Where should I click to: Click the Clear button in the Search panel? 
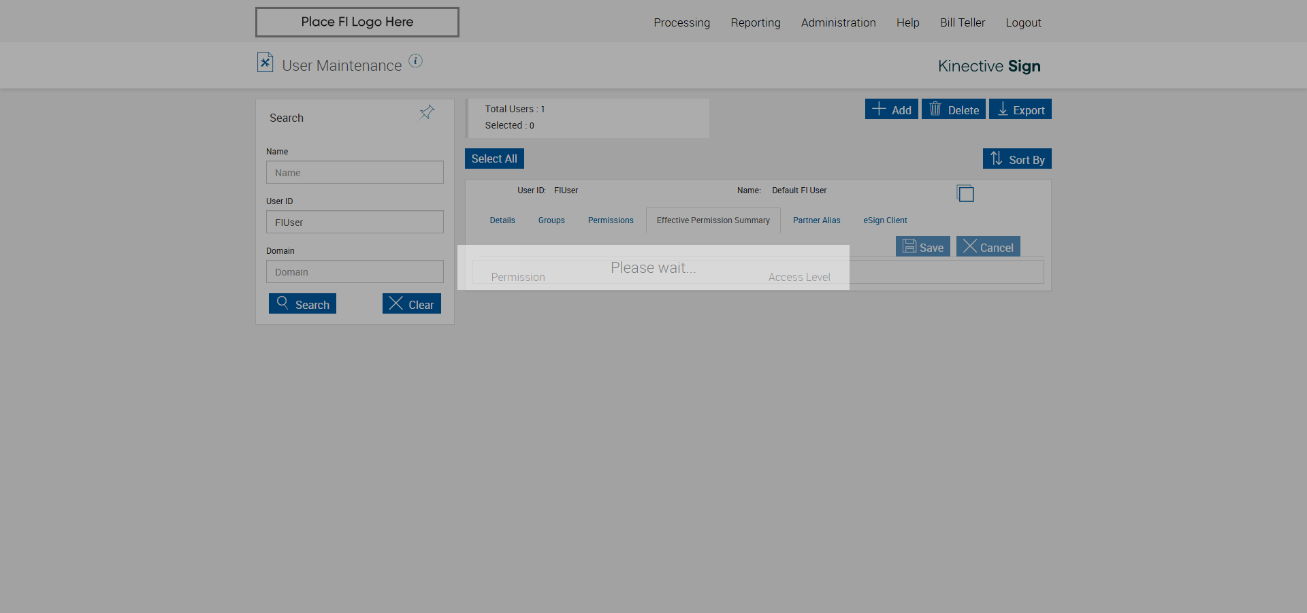pos(412,304)
